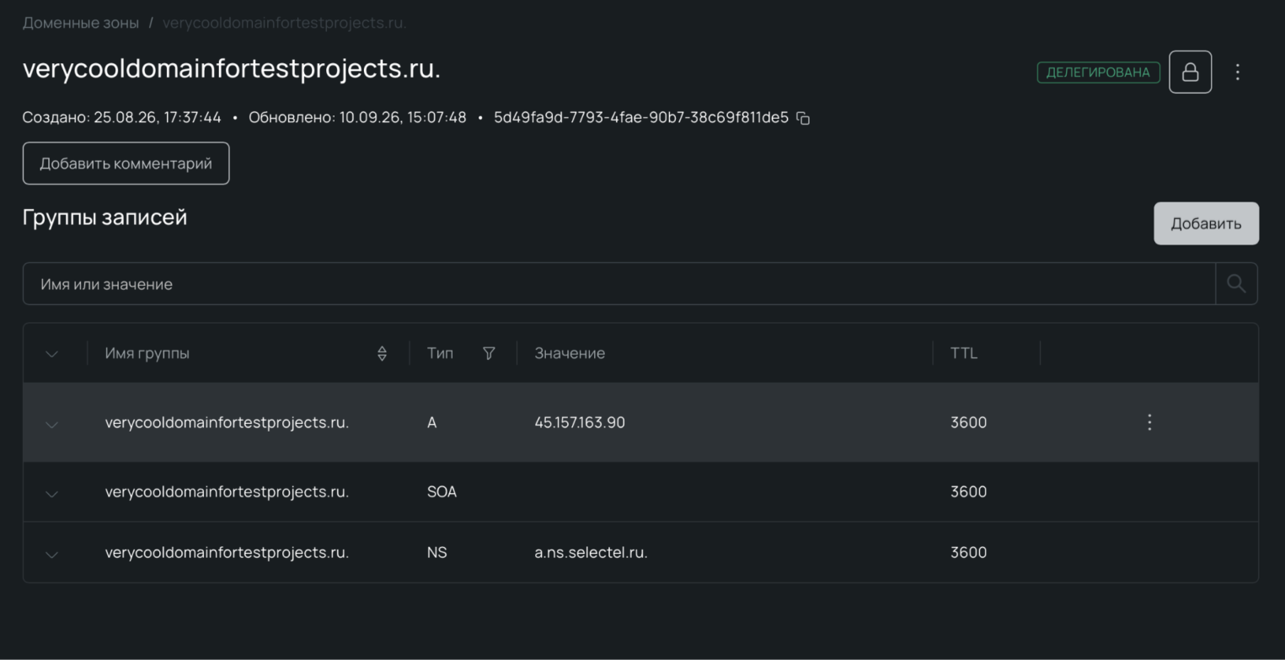Go to Доменные зоны breadcrumb
This screenshot has width=1285, height=660.
click(x=81, y=23)
